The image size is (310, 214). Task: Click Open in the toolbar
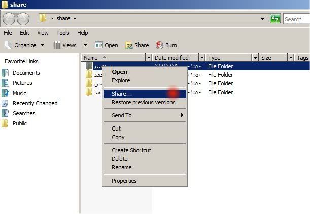[107, 45]
